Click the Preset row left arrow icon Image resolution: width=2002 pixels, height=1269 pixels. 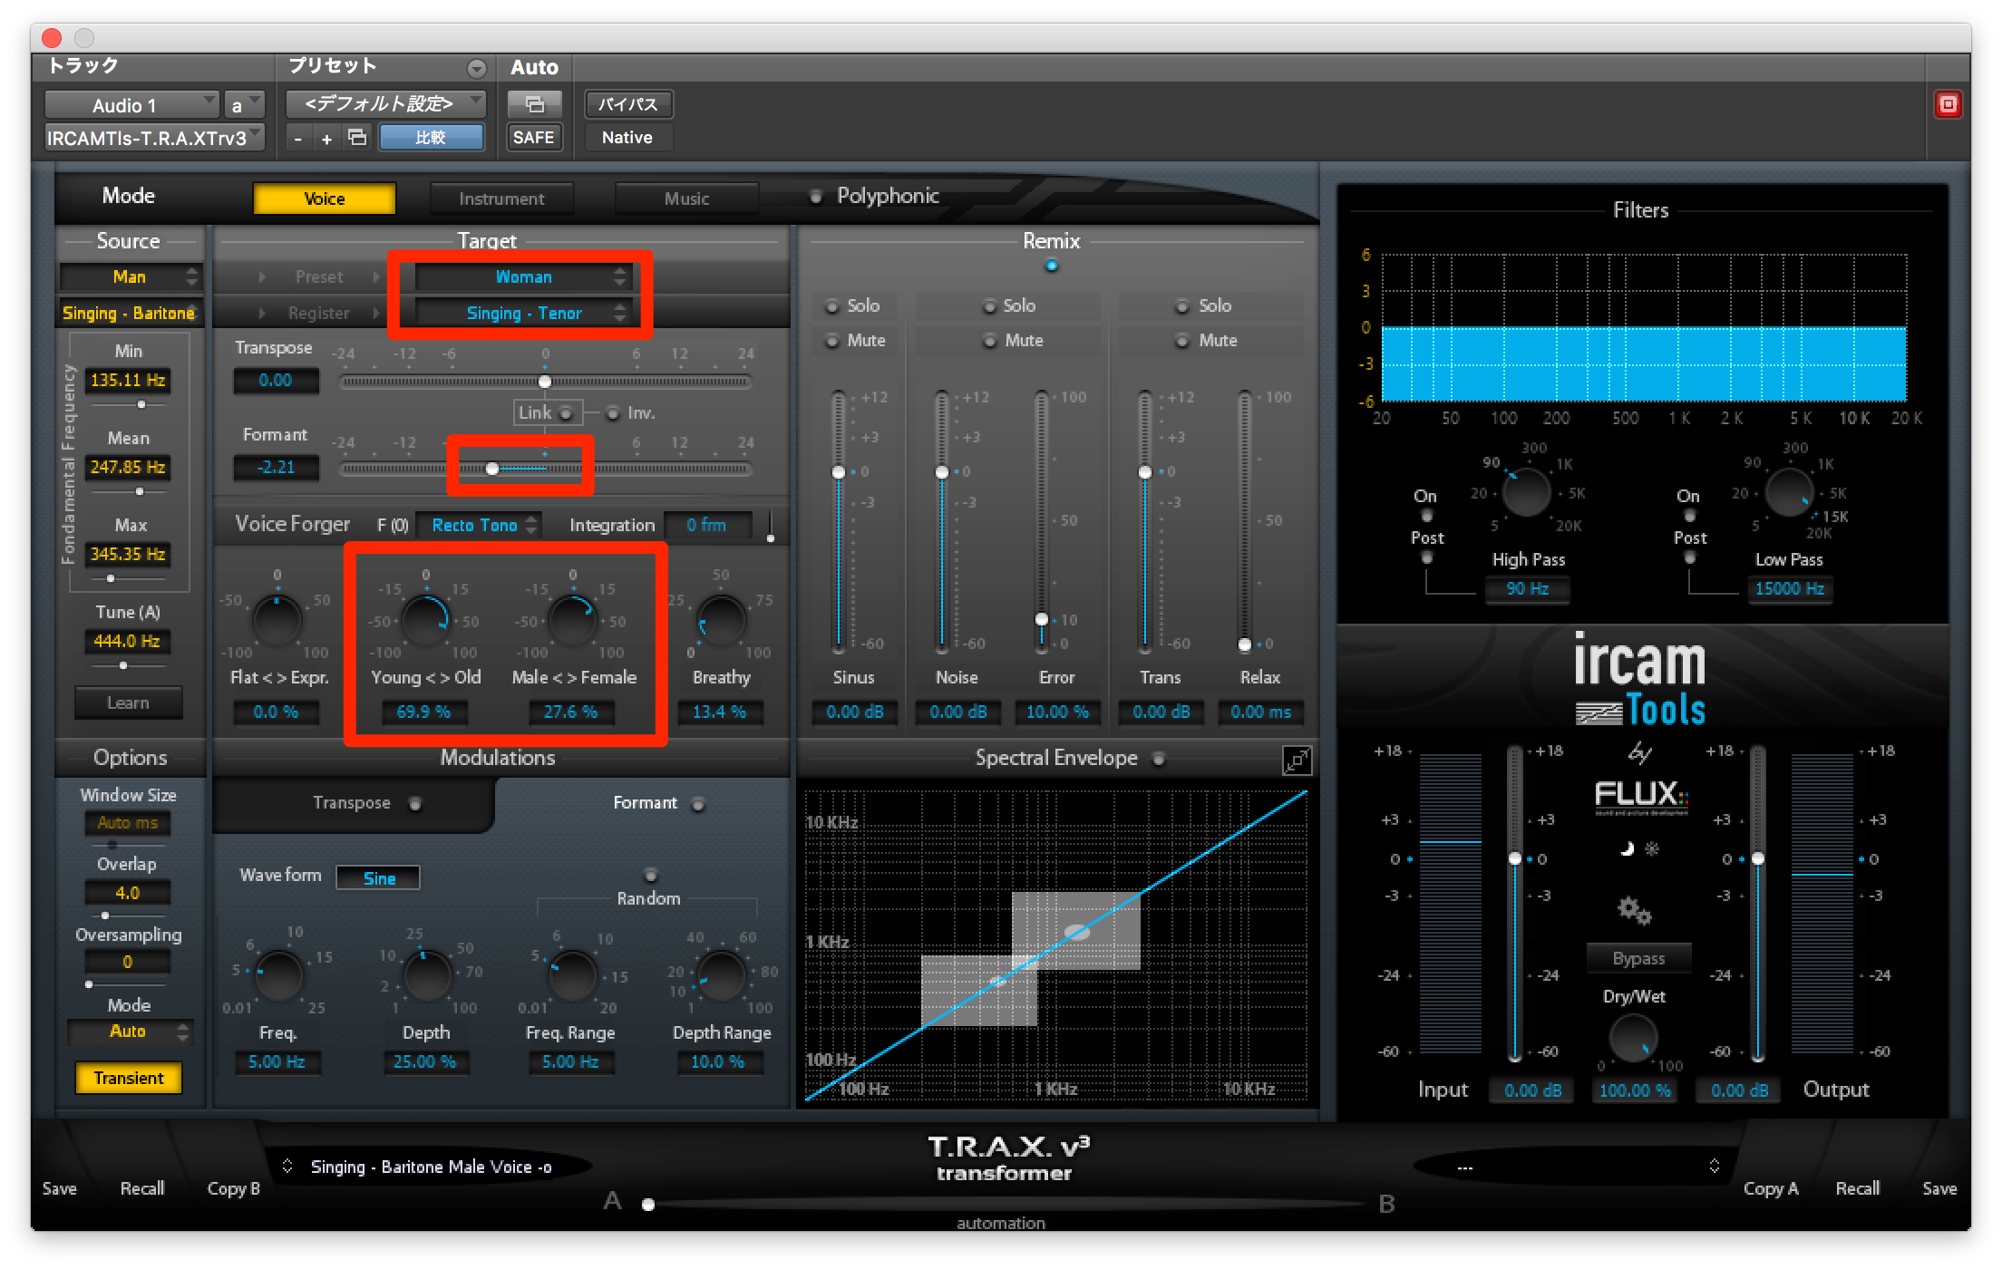pos(262,276)
